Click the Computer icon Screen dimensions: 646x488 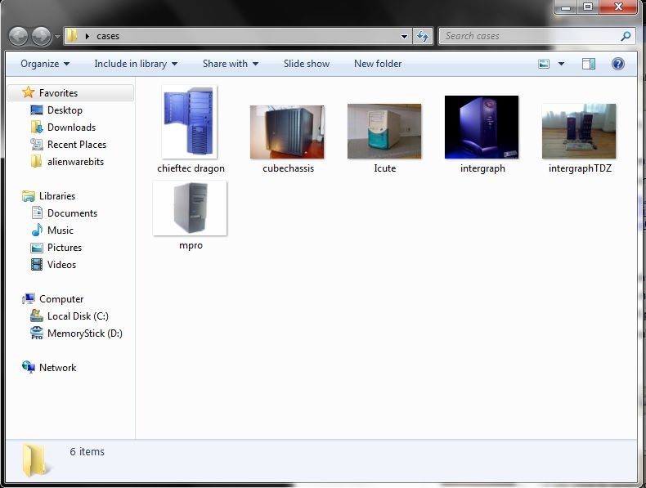(29, 299)
